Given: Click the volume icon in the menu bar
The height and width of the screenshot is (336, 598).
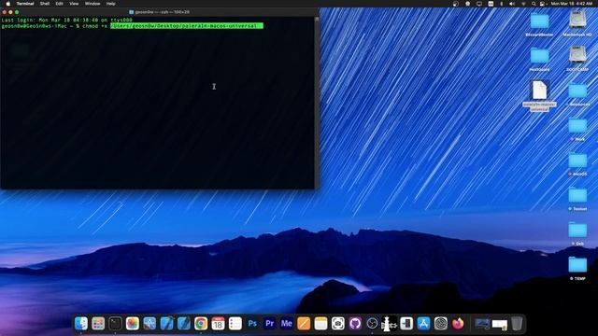Looking at the screenshot, I should point(512,4).
